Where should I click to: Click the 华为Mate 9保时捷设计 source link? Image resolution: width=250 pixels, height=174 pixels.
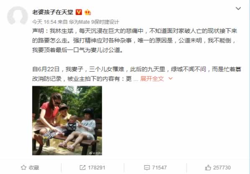(x=94, y=22)
